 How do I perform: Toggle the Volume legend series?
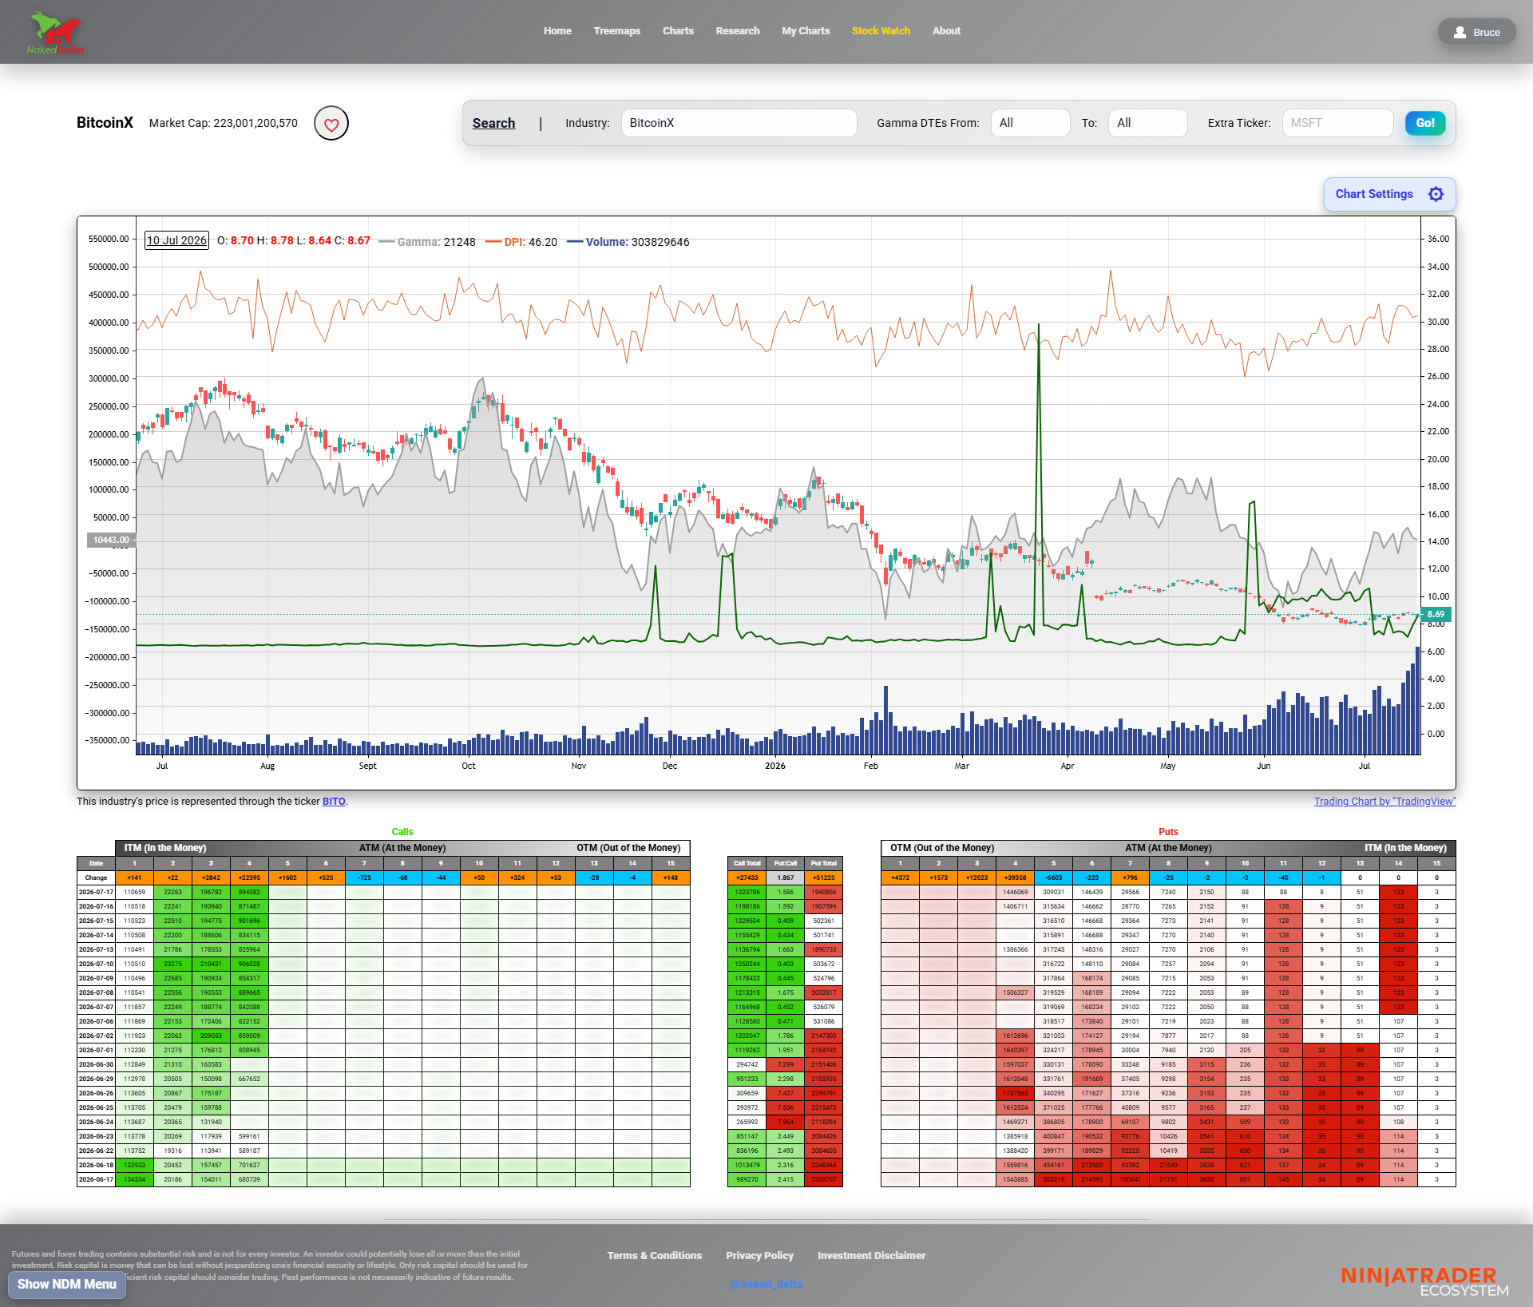(x=628, y=242)
